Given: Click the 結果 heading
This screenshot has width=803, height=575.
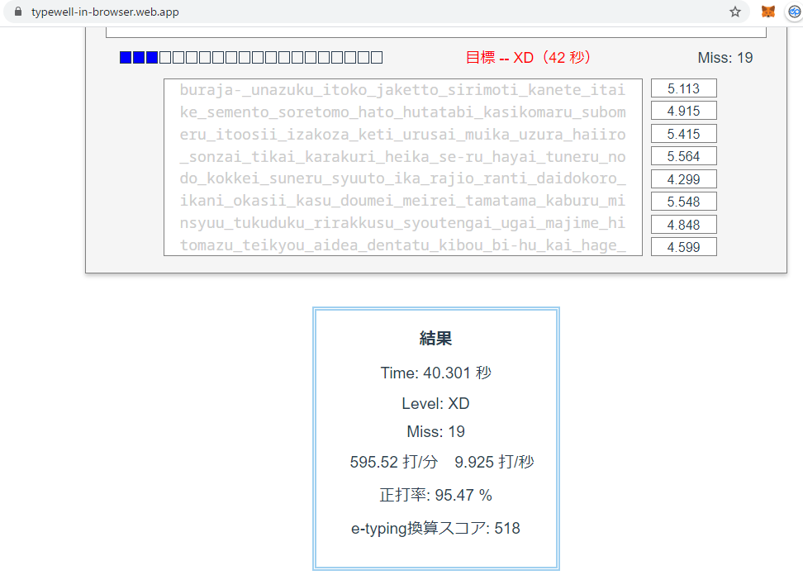Looking at the screenshot, I should click(x=436, y=339).
